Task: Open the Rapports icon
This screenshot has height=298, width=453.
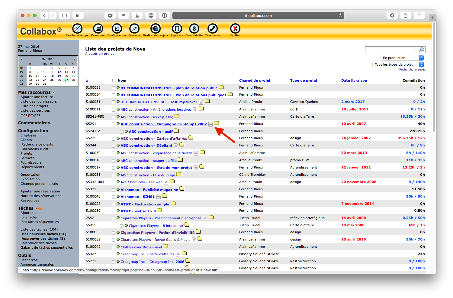Action: (177, 28)
